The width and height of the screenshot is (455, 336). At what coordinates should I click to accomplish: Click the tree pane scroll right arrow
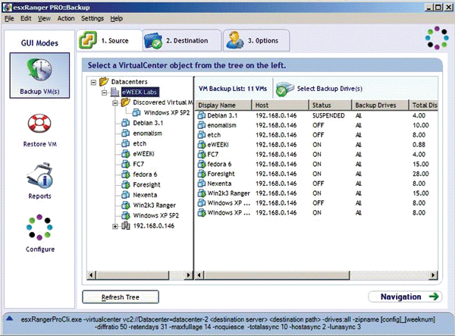coord(188,275)
